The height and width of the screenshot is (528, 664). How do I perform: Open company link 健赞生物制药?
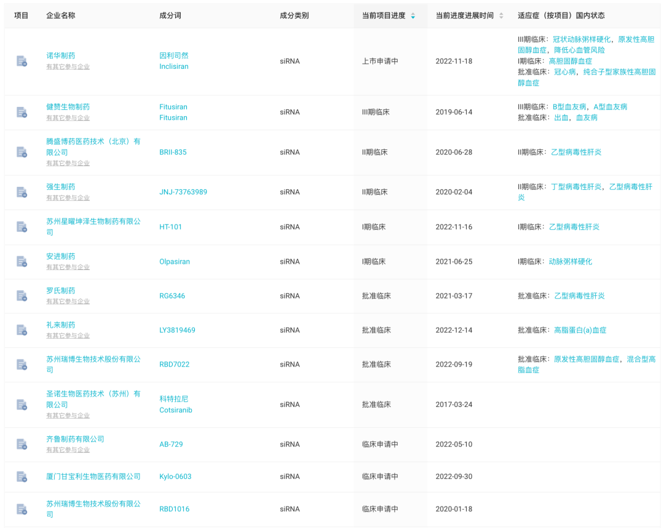[x=68, y=107]
